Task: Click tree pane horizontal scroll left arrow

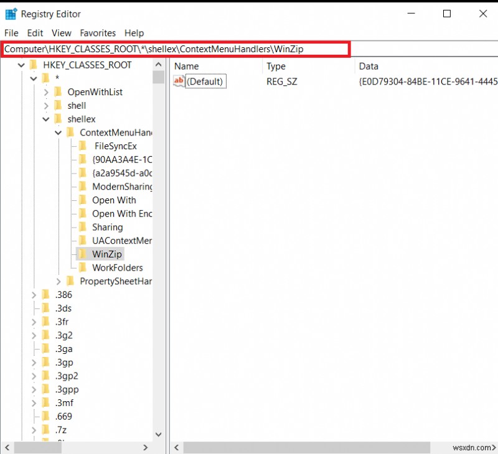Action: tap(7, 448)
